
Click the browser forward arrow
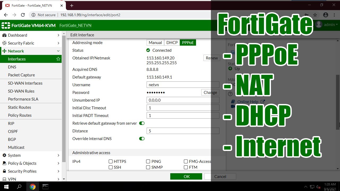[14, 15]
